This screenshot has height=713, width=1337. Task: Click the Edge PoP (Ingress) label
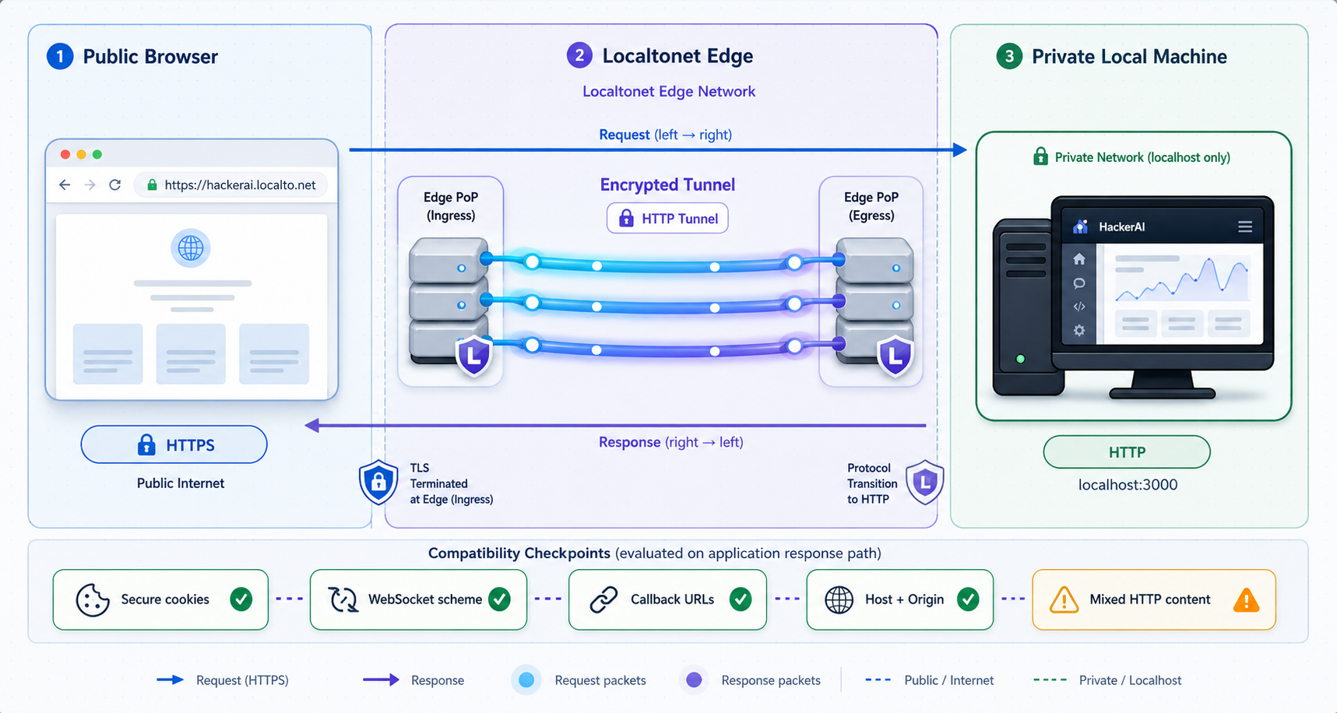[451, 206]
